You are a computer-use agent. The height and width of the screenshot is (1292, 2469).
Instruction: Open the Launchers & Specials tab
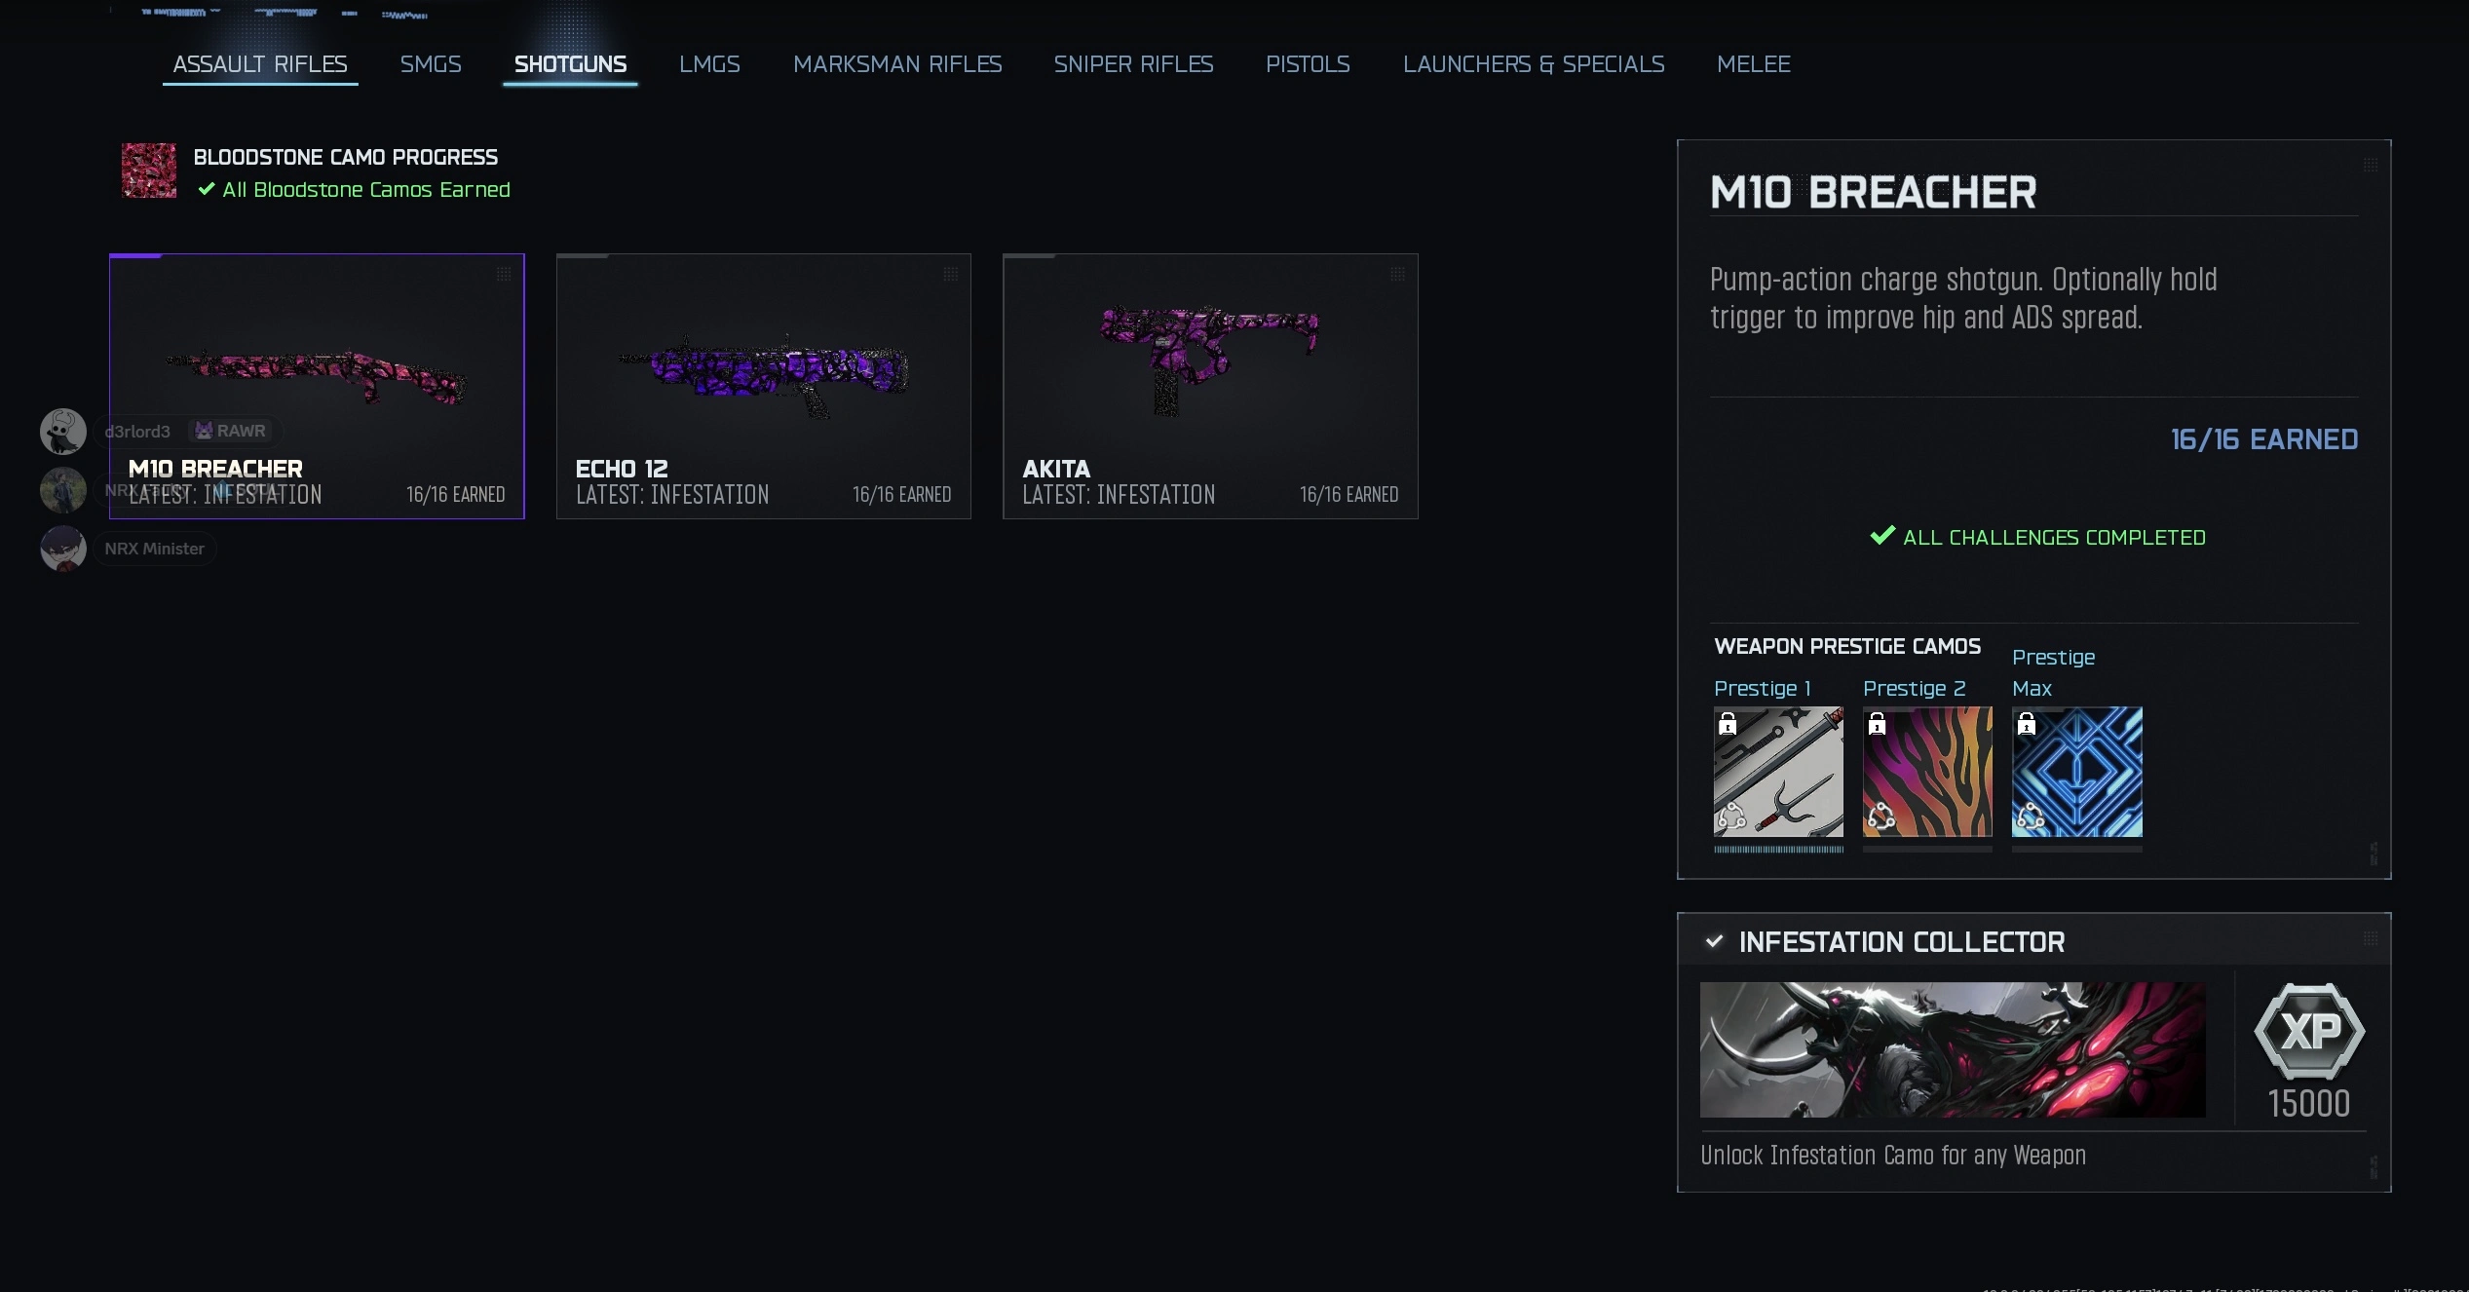click(x=1534, y=64)
